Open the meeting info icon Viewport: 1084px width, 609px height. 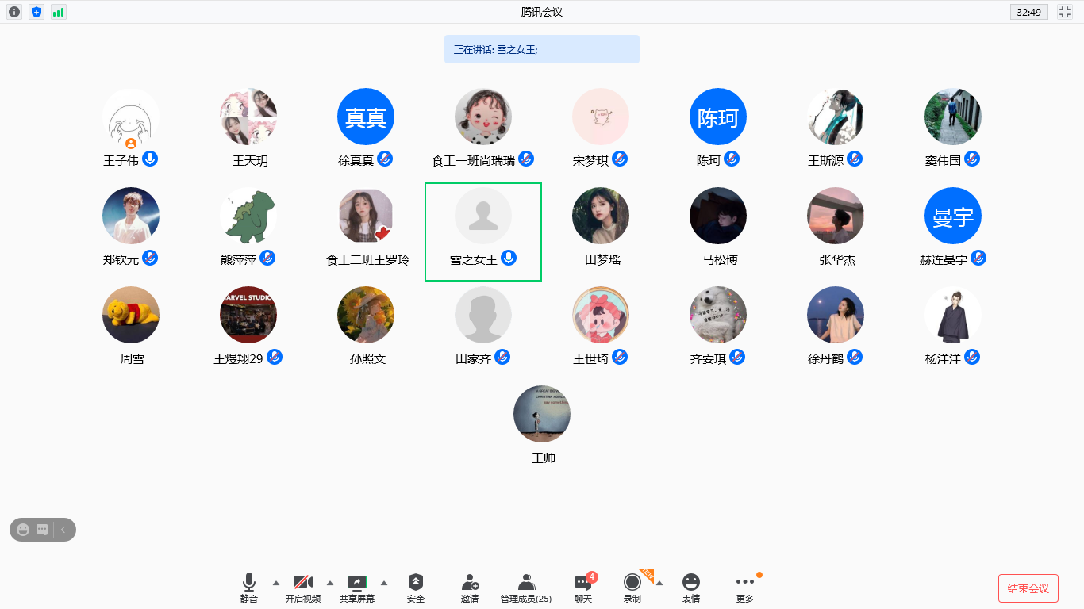point(14,12)
